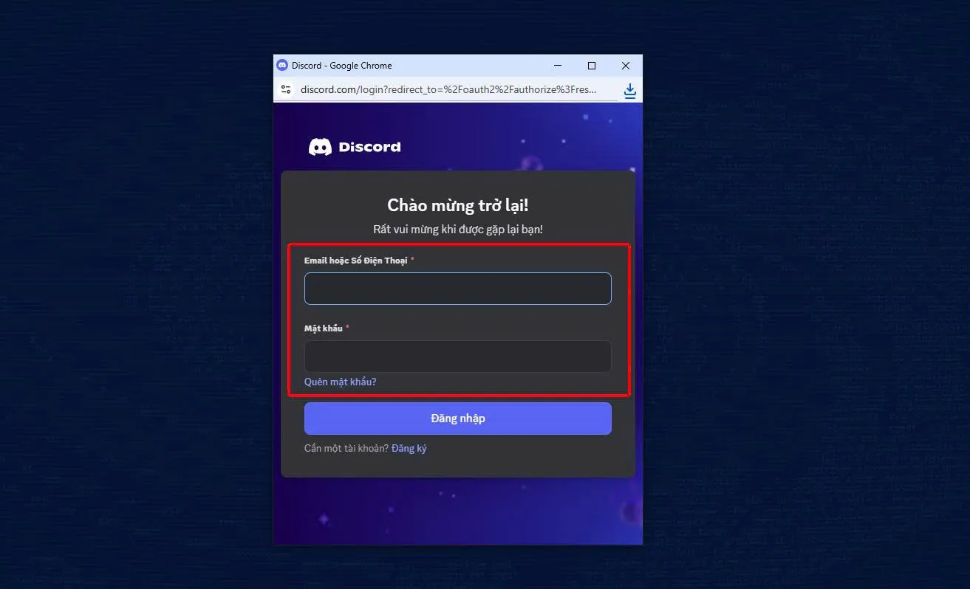Open the Quên mật khẩu recovery link

point(340,382)
